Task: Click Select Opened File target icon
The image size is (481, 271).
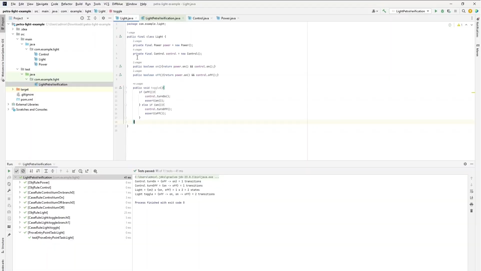Action: click(x=82, y=18)
